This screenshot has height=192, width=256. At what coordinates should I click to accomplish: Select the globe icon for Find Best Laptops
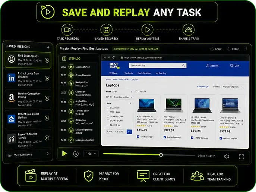coord(12,59)
